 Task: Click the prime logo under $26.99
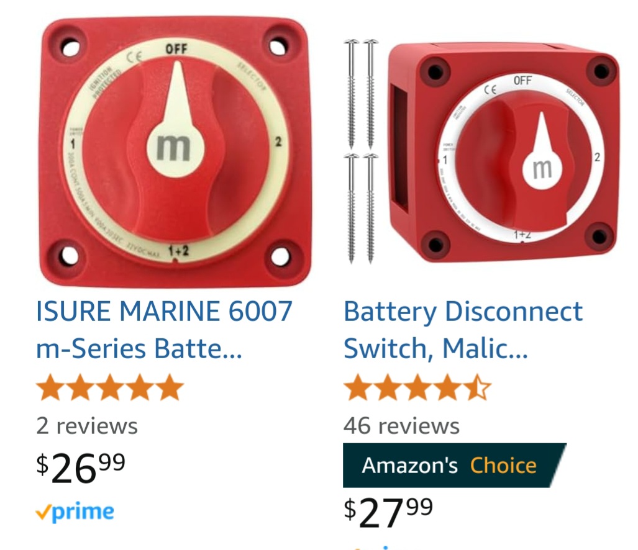click(75, 512)
